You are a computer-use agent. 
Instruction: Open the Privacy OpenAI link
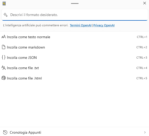pos(104,25)
